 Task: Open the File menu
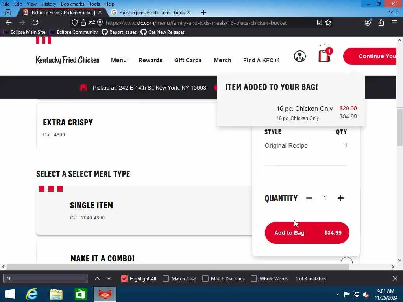click(x=6, y=4)
